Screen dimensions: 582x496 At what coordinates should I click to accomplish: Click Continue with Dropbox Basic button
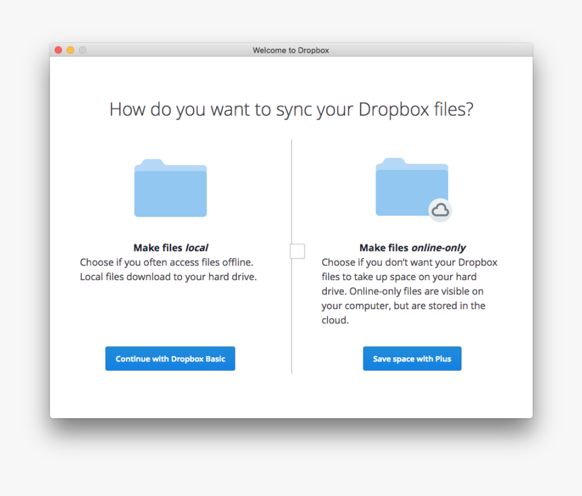tap(170, 359)
